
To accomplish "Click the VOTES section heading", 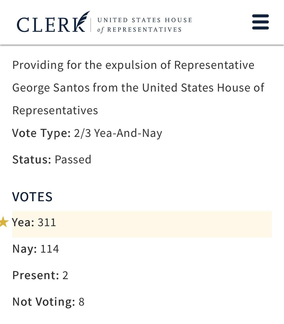I will 32,197.
